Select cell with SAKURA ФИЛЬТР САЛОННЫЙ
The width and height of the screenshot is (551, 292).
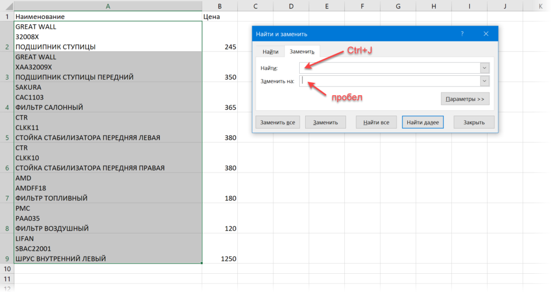tap(108, 97)
